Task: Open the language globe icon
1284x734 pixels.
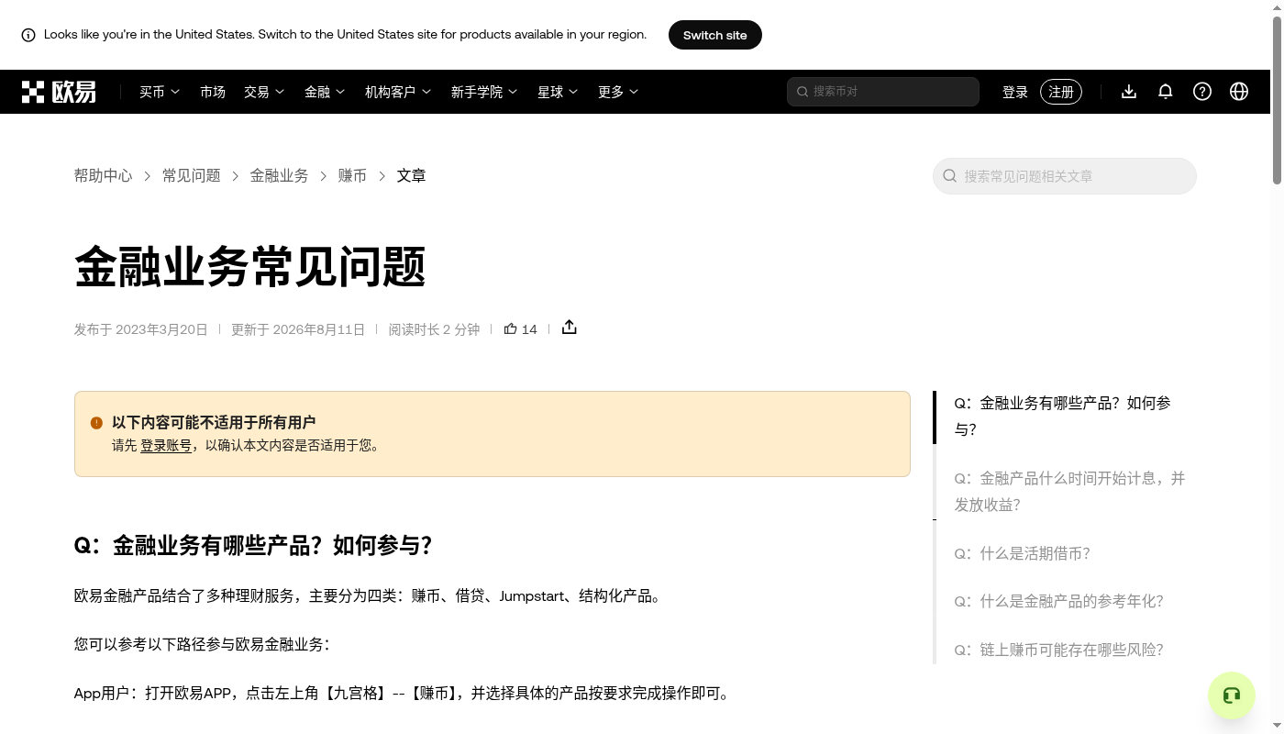Action: (1239, 92)
